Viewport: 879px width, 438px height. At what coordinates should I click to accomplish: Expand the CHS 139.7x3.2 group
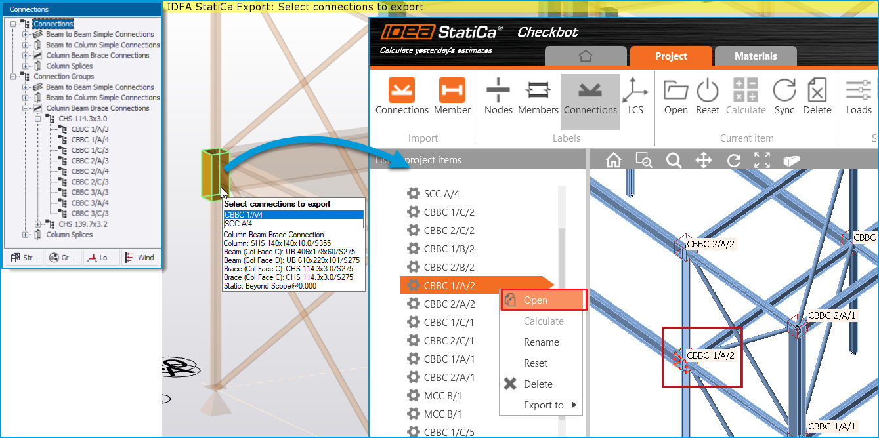coord(39,224)
